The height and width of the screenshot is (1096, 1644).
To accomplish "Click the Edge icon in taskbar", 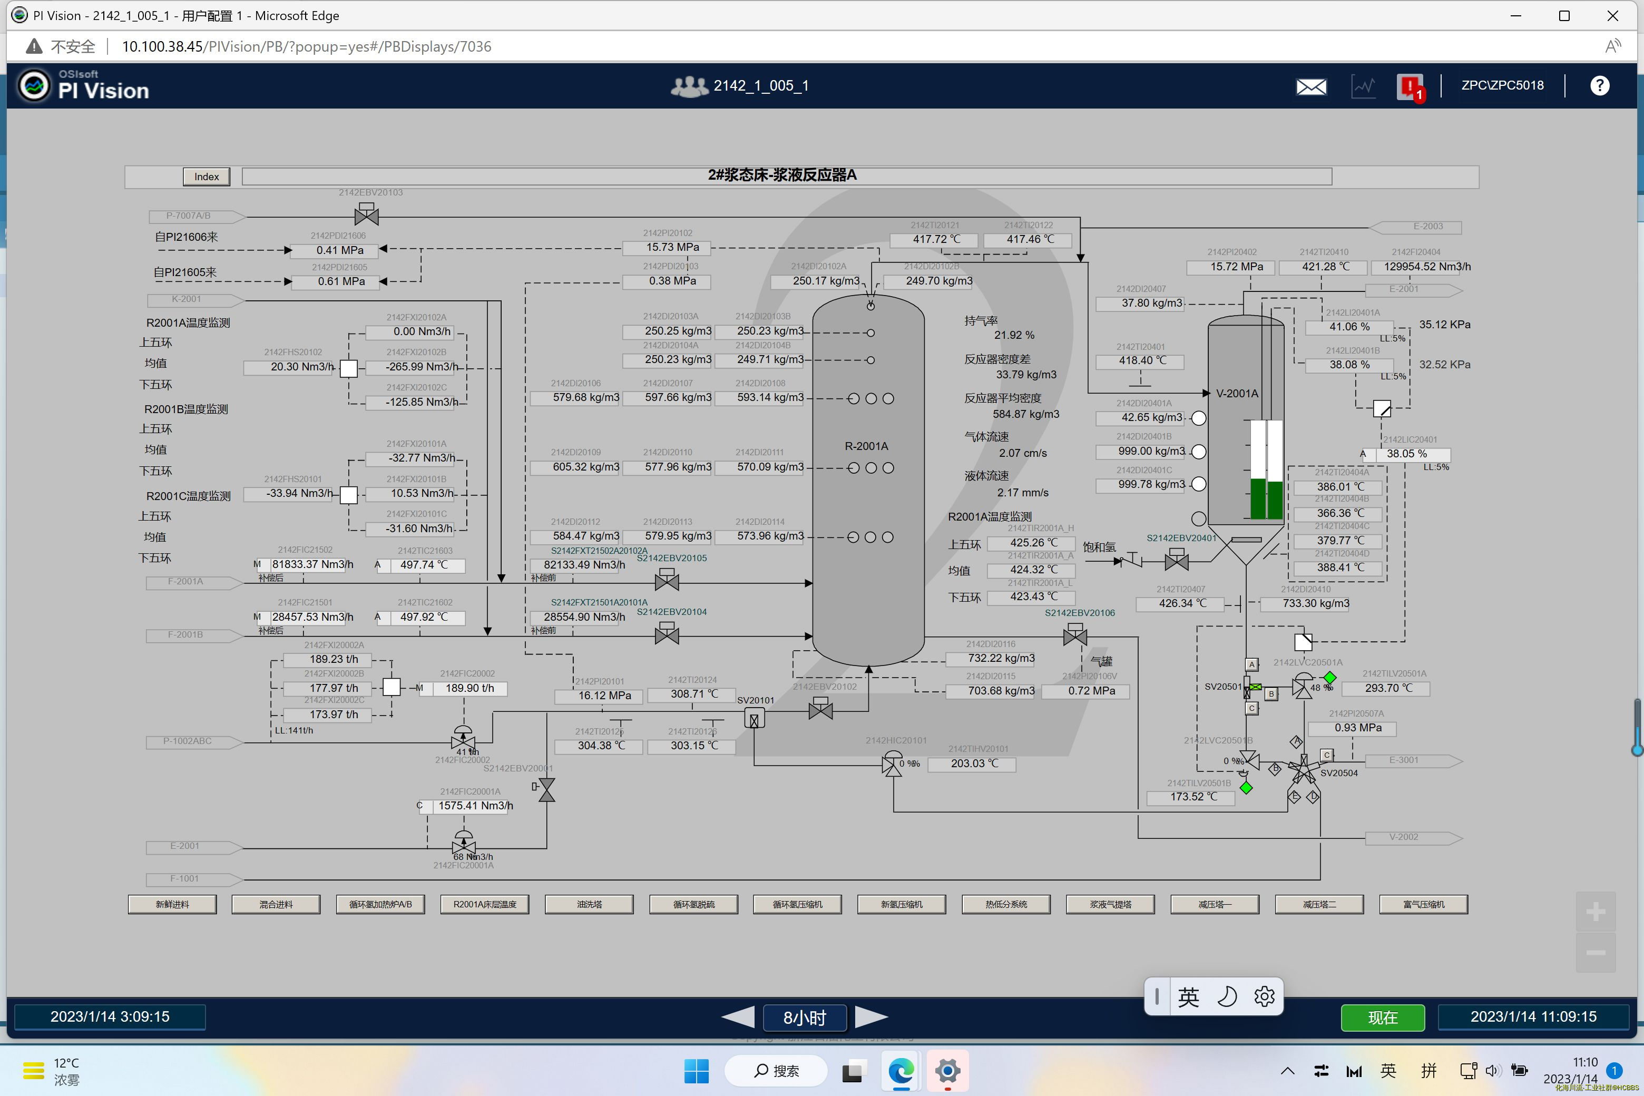I will pos(901,1071).
